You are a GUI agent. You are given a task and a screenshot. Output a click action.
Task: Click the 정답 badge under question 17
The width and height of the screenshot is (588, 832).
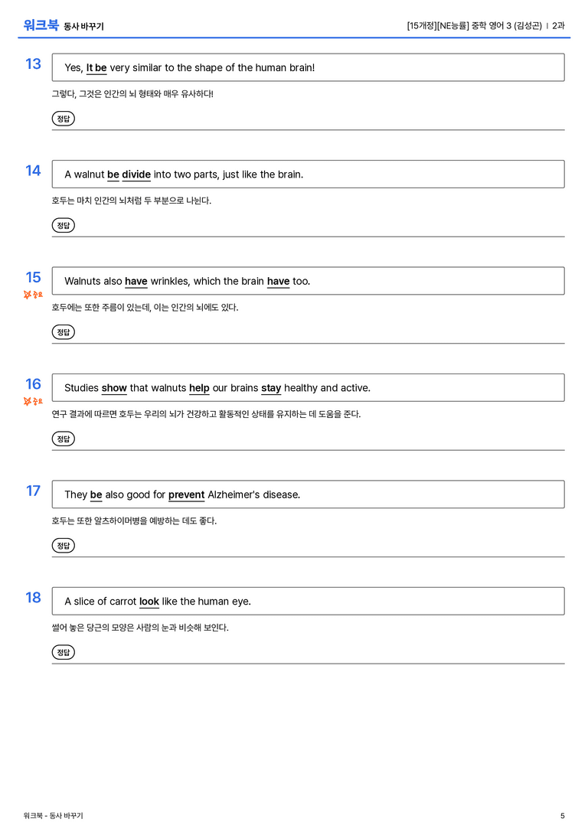(x=63, y=546)
